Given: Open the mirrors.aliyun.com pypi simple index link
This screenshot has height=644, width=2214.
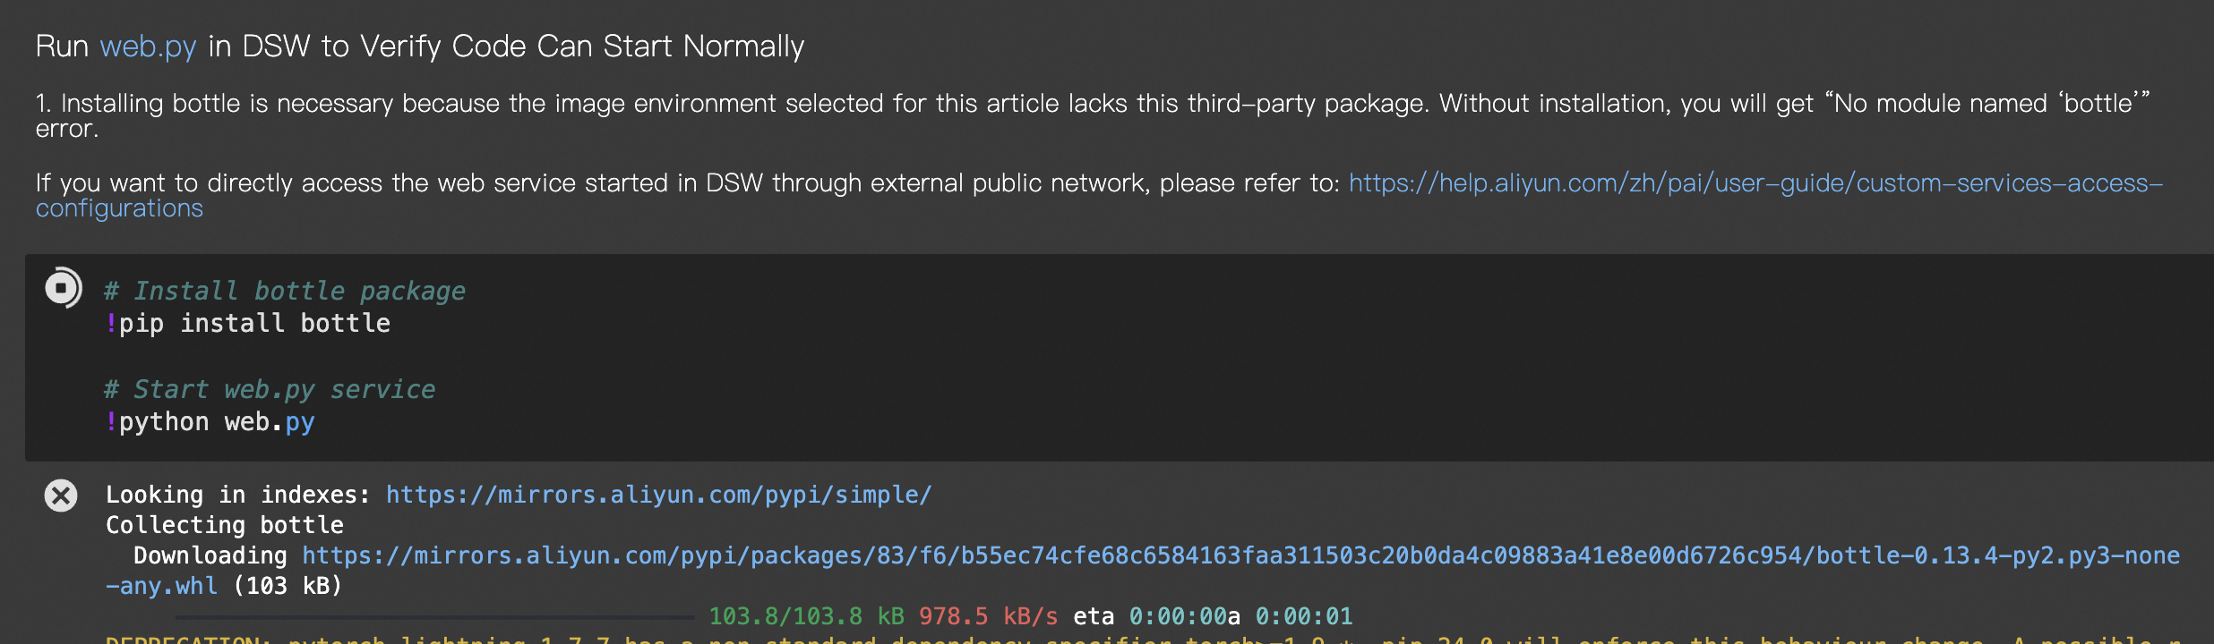Looking at the screenshot, I should (659, 495).
